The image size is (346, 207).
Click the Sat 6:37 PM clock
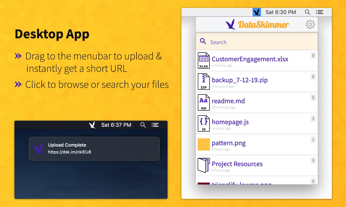(x=116, y=125)
